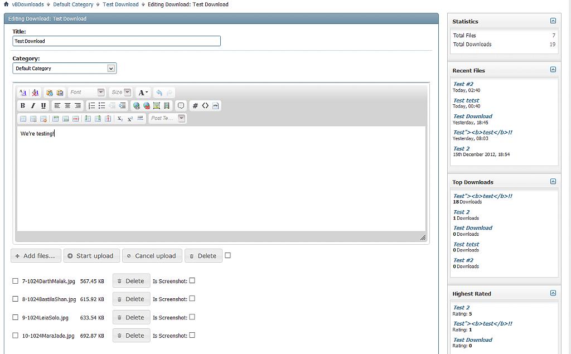The height and width of the screenshot is (354, 571).
Task: Wrap selection in quote tags
Action: click(x=181, y=105)
